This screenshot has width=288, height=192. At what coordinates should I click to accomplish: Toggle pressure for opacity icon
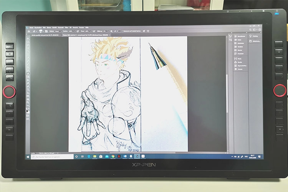[x=78, y=31]
